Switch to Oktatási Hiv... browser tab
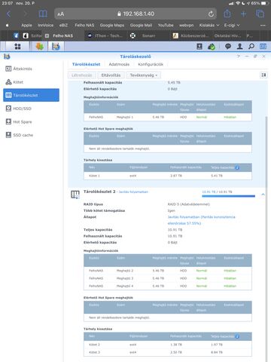The height and width of the screenshot is (362, 271). coord(227,35)
